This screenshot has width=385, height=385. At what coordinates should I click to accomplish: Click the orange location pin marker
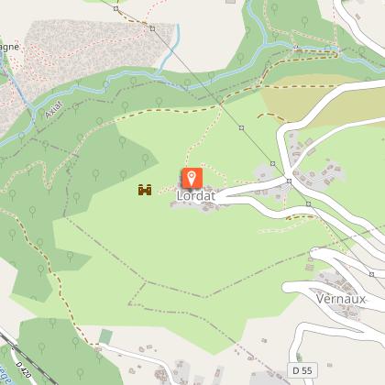192,178
